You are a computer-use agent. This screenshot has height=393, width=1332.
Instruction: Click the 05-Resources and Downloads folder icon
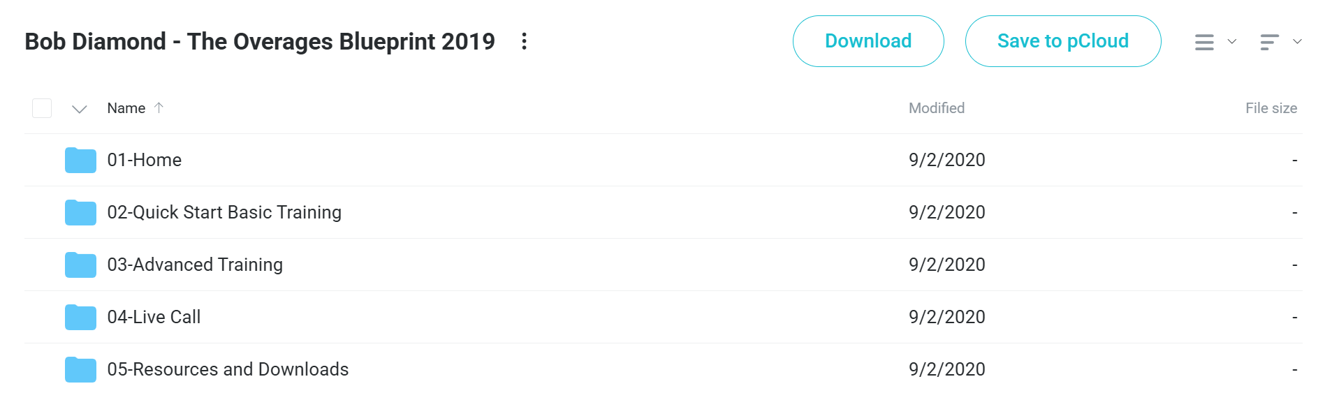[x=80, y=369]
